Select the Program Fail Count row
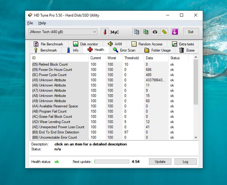 pos(110,111)
